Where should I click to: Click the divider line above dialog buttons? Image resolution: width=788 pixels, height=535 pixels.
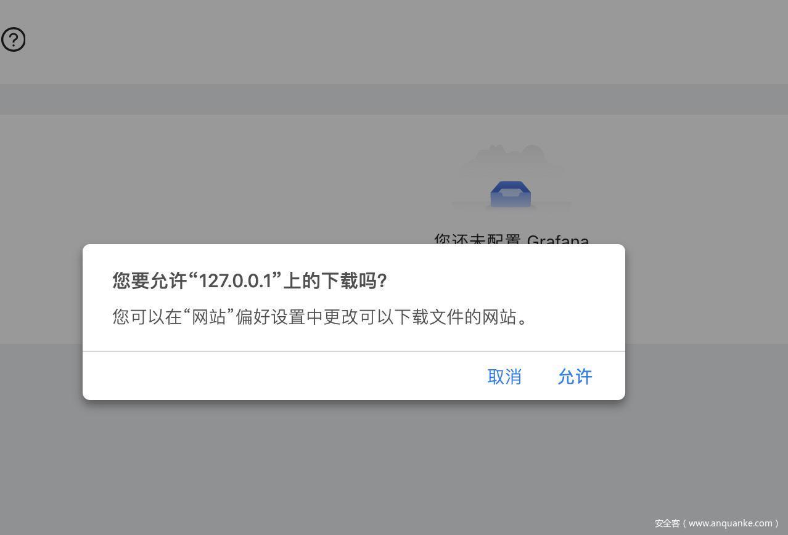pos(354,351)
